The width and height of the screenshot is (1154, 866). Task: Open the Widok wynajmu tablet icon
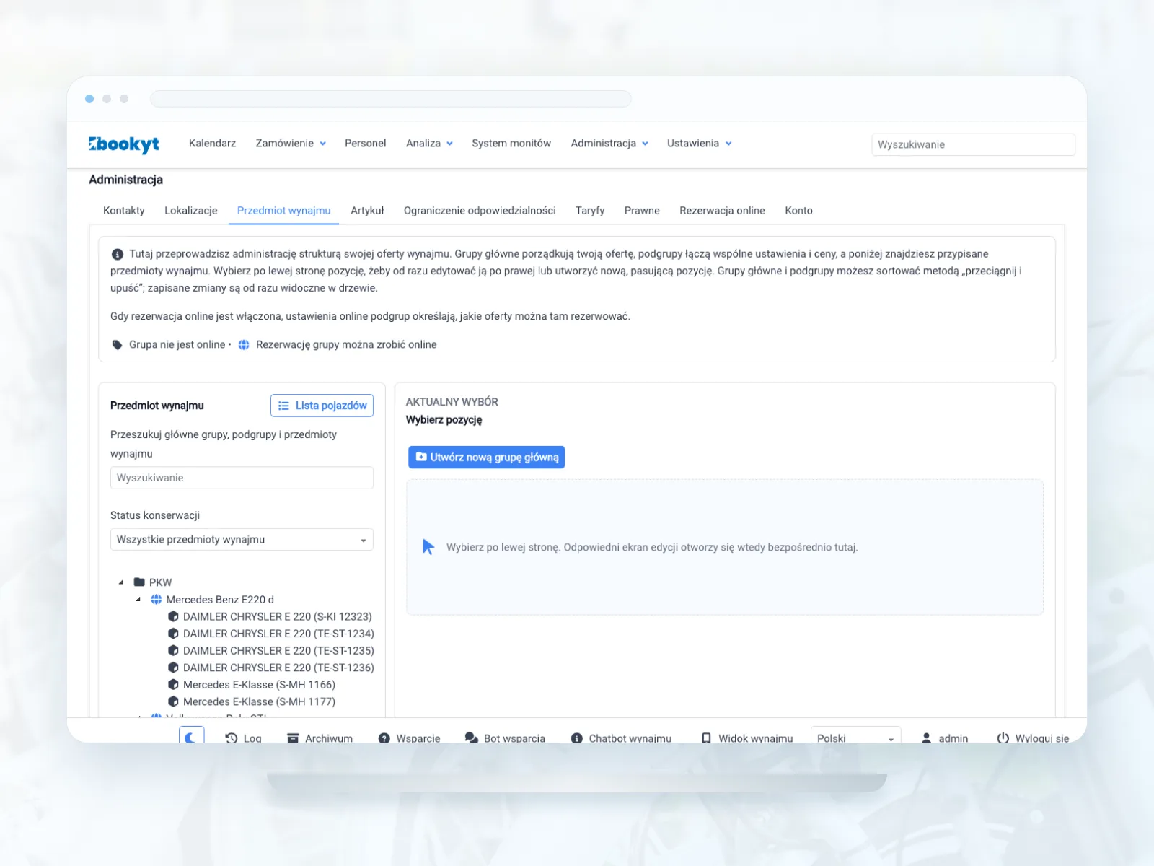(x=707, y=738)
